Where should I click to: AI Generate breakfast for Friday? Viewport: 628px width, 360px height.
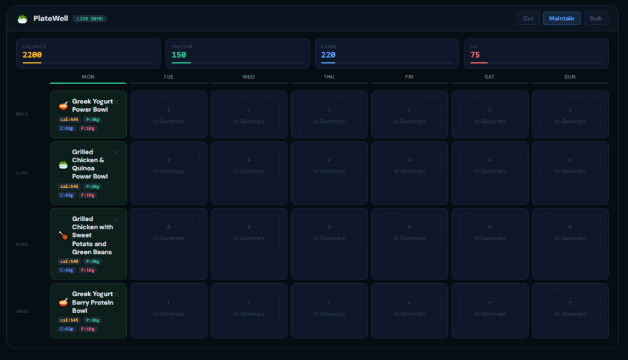(409, 114)
